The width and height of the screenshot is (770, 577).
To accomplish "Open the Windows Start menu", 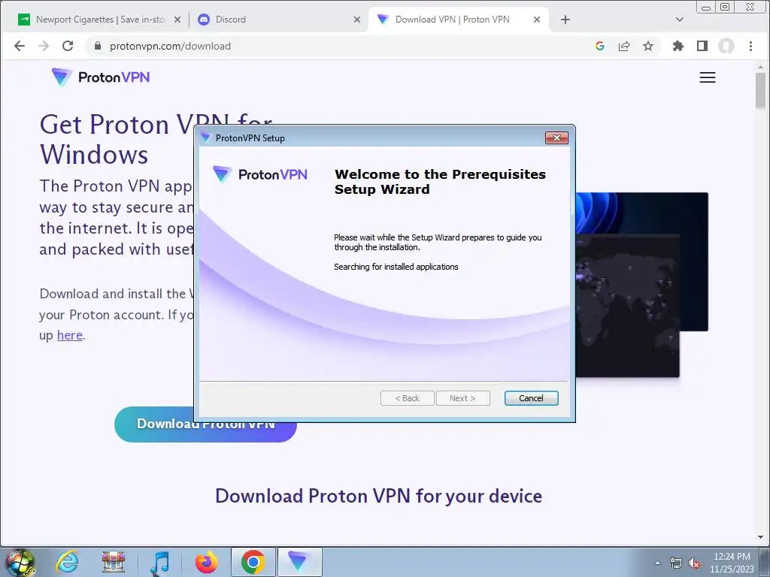I will point(20,563).
